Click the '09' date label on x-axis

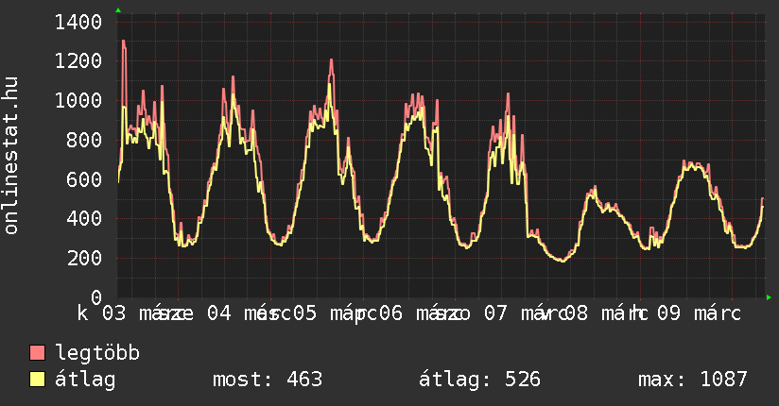(x=669, y=313)
